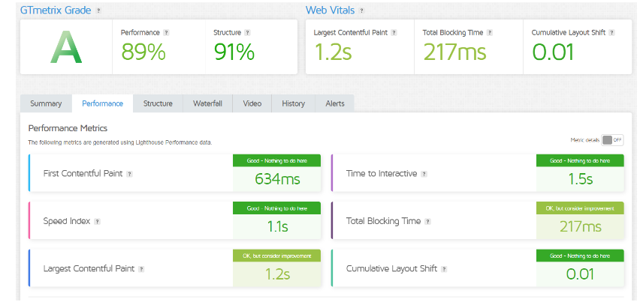Screen dimensions: 640x308
Task: Click the 1.5s Time to Interactive value
Action: pos(581,179)
